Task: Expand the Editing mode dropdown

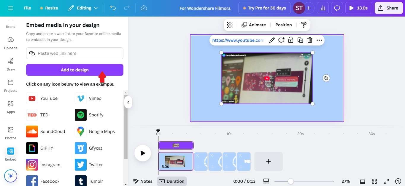Action: [83, 8]
